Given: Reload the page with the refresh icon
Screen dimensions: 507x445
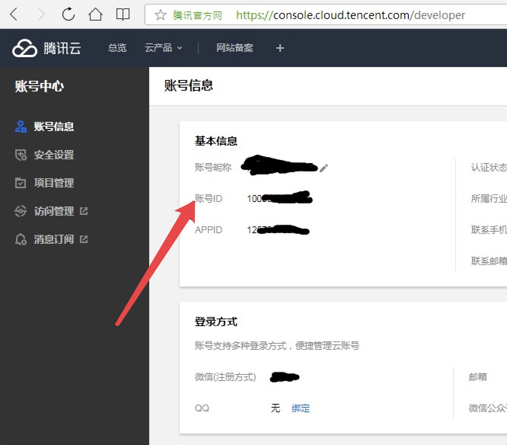Looking at the screenshot, I should tap(69, 14).
